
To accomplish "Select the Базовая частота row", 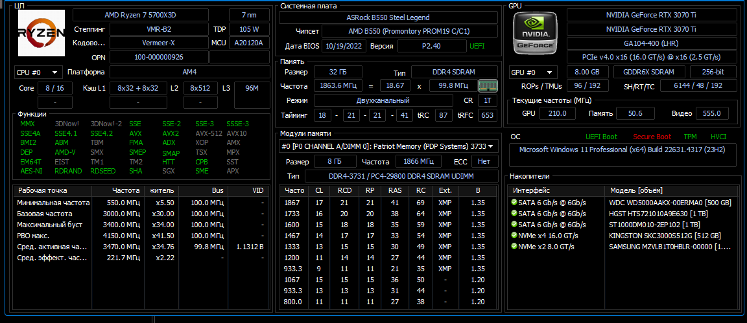I will click(141, 214).
